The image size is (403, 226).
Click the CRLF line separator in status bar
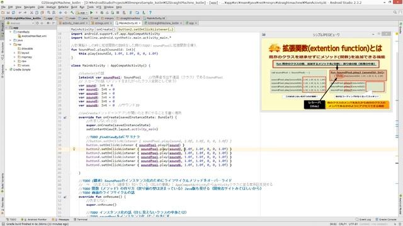pyautogui.click(x=343, y=224)
